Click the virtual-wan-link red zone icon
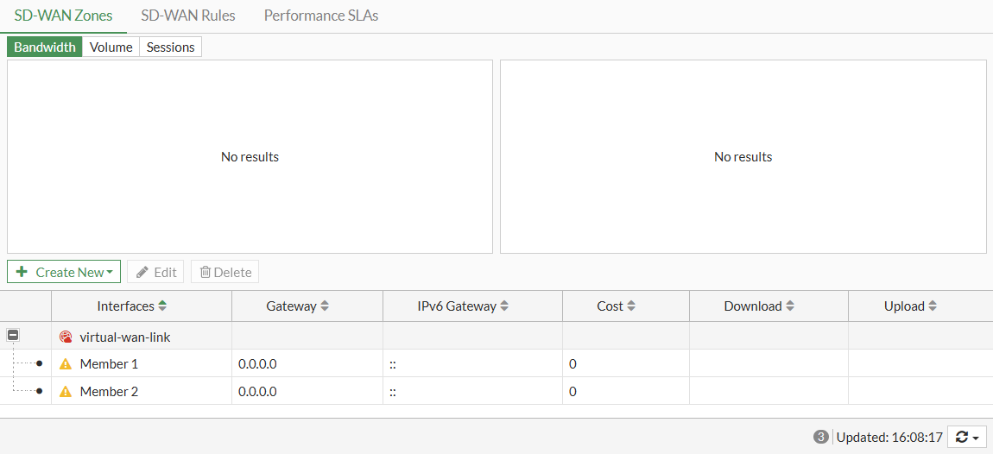The width and height of the screenshot is (993, 454). click(x=66, y=337)
